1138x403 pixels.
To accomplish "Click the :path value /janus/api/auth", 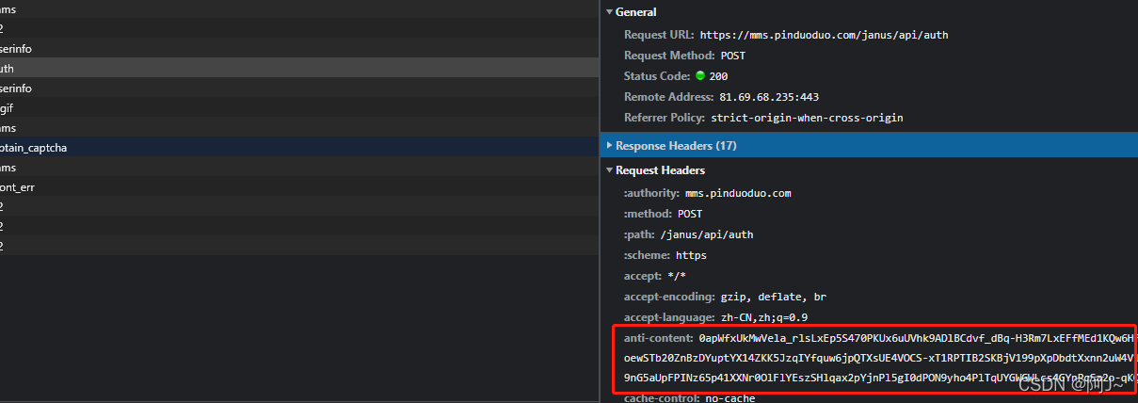I will [707, 234].
